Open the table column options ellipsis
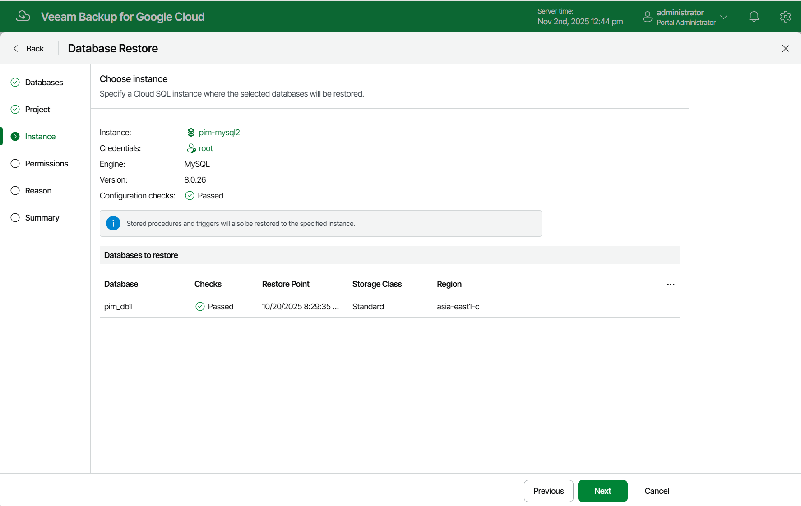 pyautogui.click(x=671, y=284)
